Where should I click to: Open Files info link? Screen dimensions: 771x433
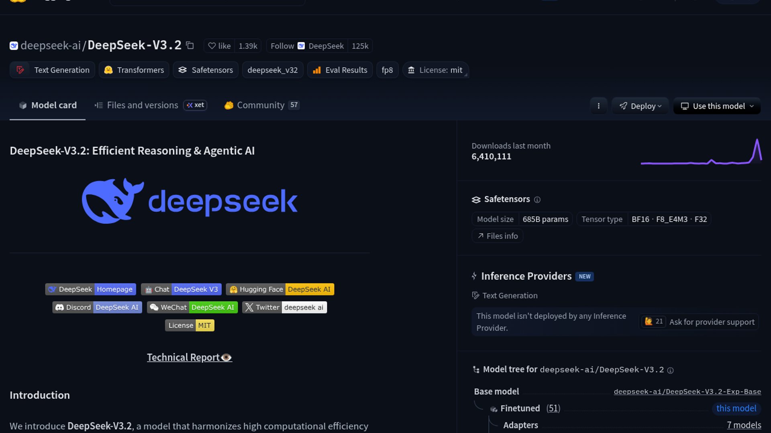click(498, 236)
